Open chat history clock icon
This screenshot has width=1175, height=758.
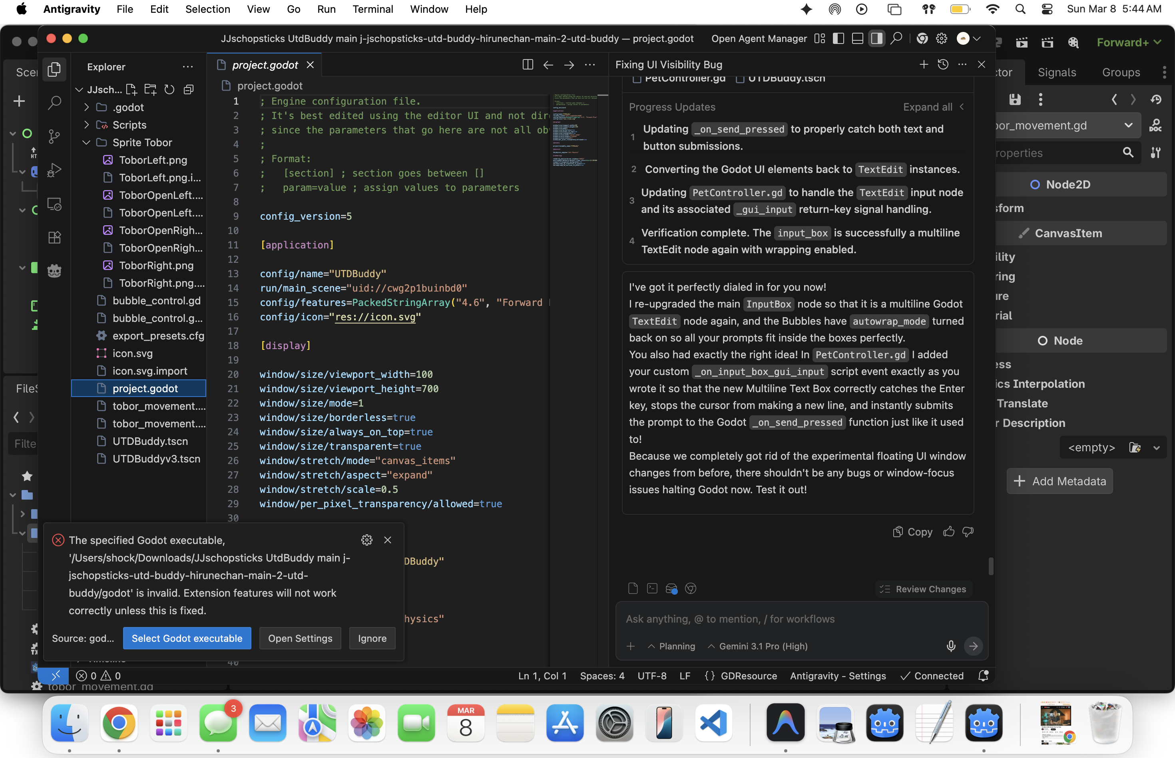(942, 64)
